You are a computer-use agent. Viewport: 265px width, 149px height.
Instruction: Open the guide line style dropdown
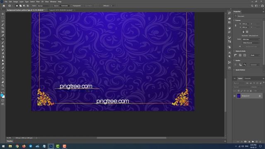[255, 65]
